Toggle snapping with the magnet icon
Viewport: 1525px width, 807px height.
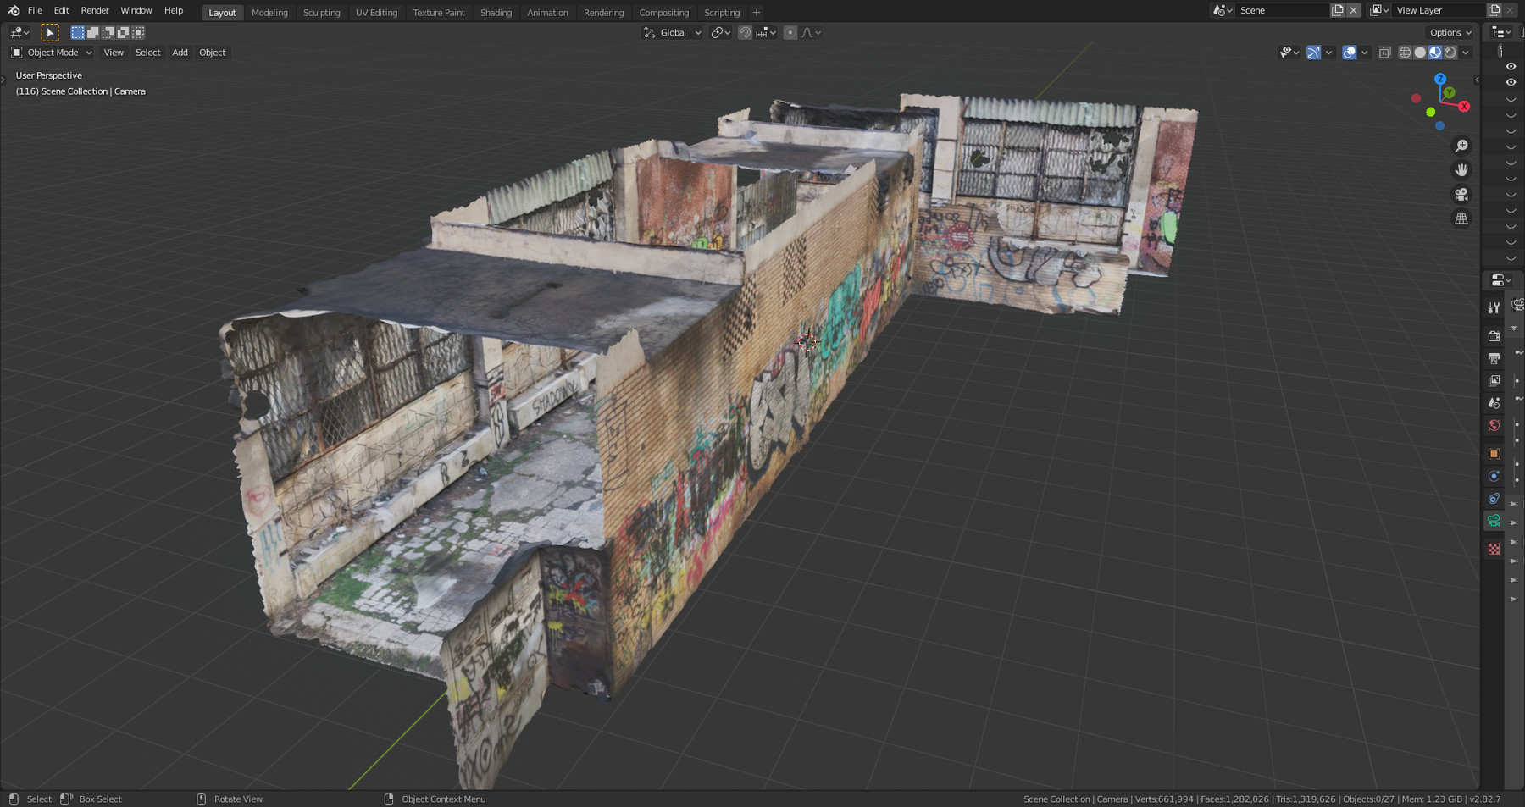click(x=744, y=32)
